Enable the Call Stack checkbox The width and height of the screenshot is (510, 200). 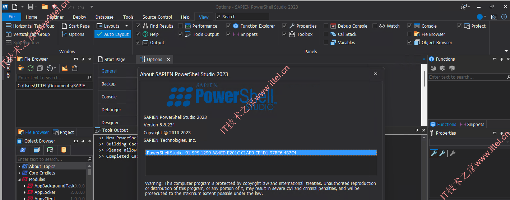click(x=326, y=34)
